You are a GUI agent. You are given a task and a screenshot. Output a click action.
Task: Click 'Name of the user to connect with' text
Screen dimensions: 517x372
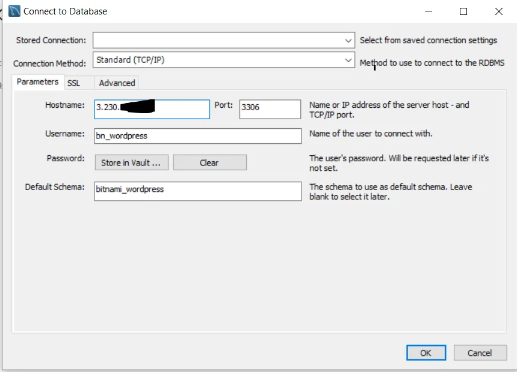tap(371, 134)
